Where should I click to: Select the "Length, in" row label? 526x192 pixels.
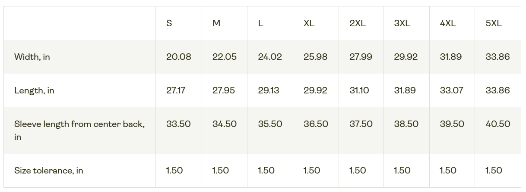click(34, 90)
